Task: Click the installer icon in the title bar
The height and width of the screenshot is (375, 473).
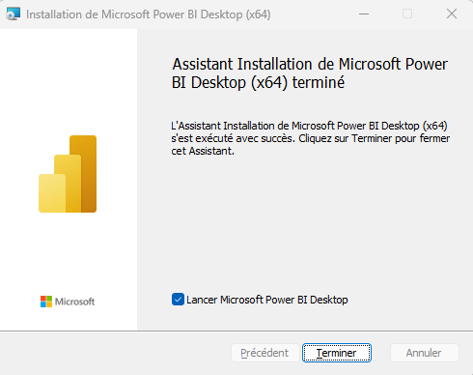Action: (x=13, y=14)
